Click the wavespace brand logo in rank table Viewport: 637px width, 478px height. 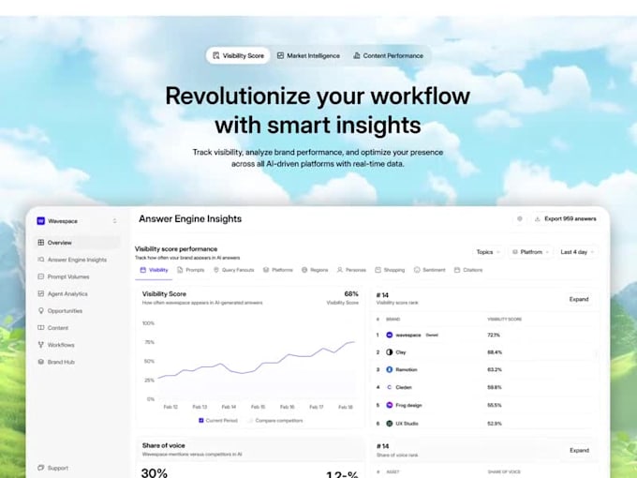pos(389,335)
